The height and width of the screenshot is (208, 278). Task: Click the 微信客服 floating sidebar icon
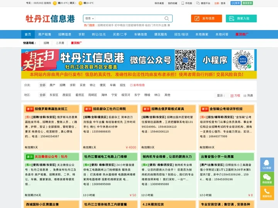[x=267, y=179]
